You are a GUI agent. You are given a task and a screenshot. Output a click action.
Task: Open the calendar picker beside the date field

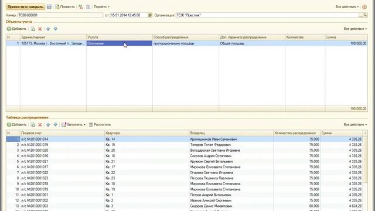(150, 15)
